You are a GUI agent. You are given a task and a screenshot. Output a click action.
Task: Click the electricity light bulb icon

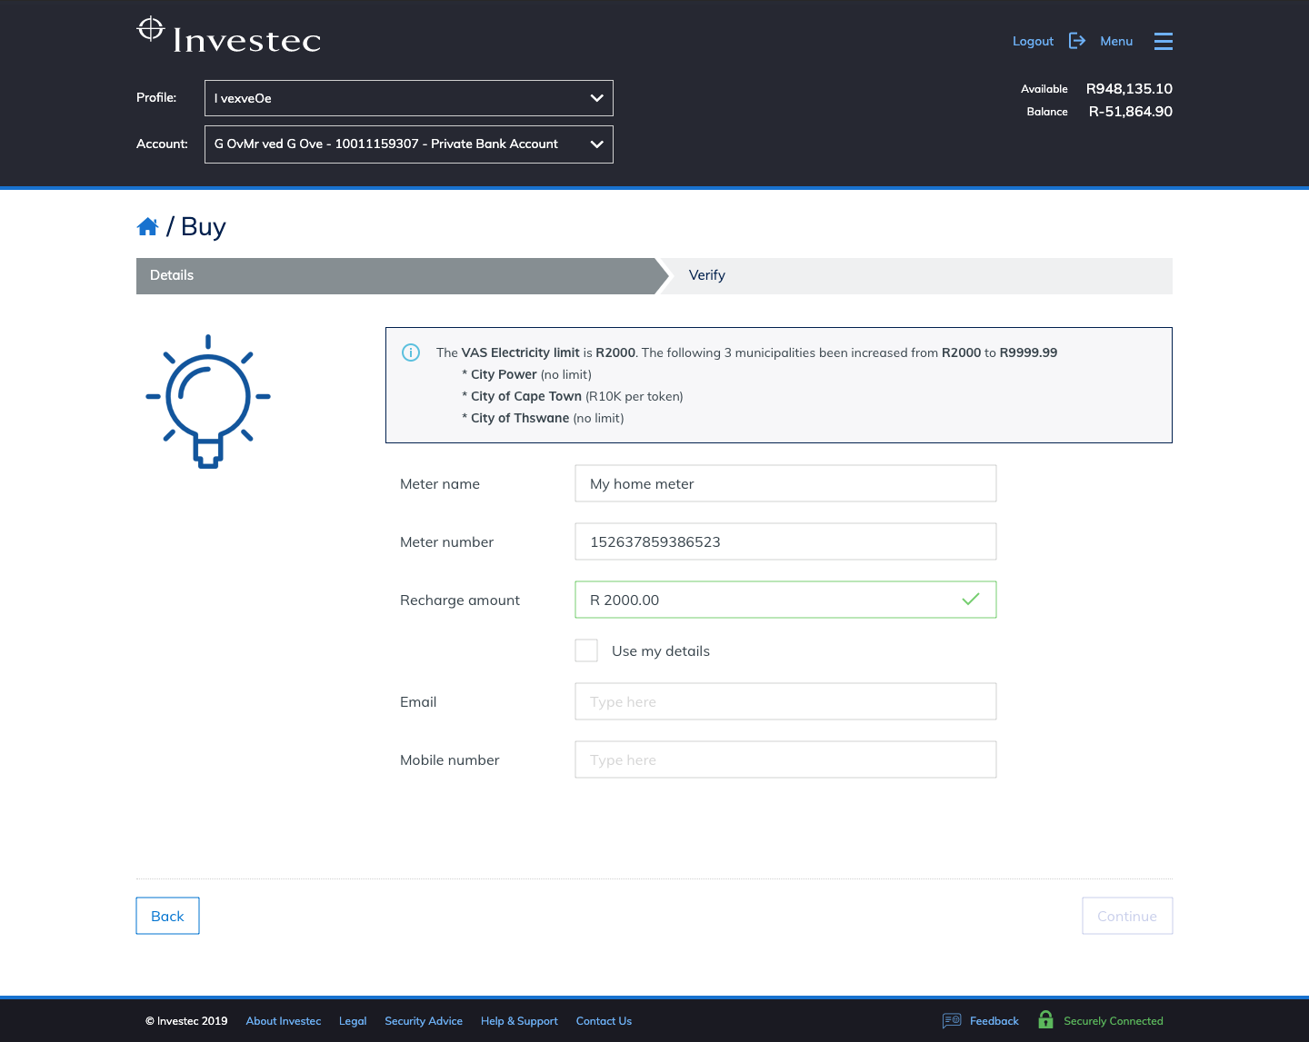[208, 401]
